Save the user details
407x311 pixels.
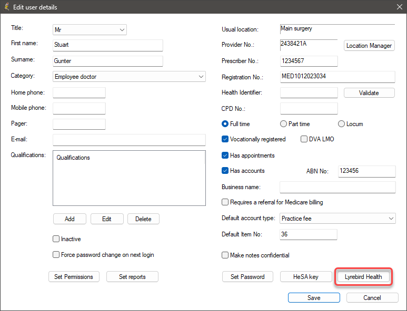pyautogui.click(x=314, y=298)
